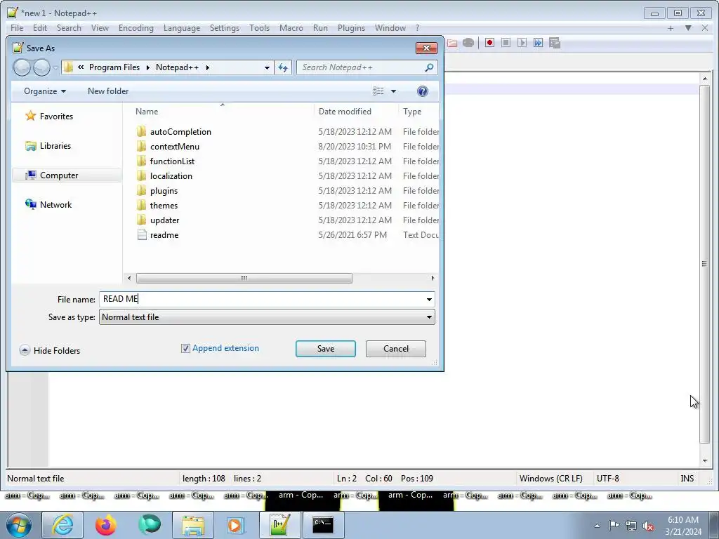Open Firefox from the taskbar

click(x=106, y=525)
